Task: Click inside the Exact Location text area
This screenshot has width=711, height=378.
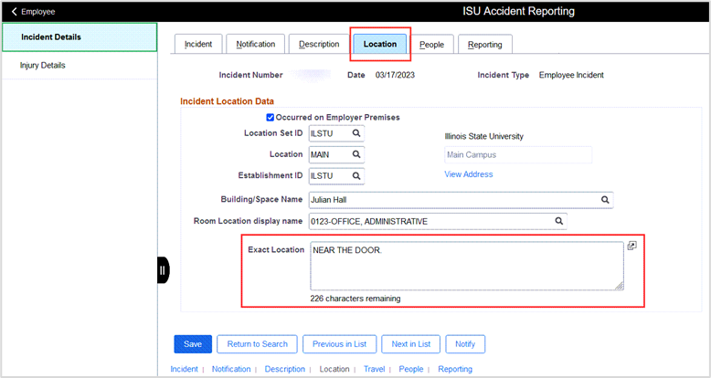Action: coord(467,266)
